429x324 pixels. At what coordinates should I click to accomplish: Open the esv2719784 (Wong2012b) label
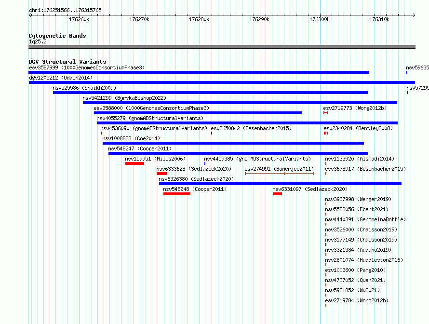tap(357, 300)
